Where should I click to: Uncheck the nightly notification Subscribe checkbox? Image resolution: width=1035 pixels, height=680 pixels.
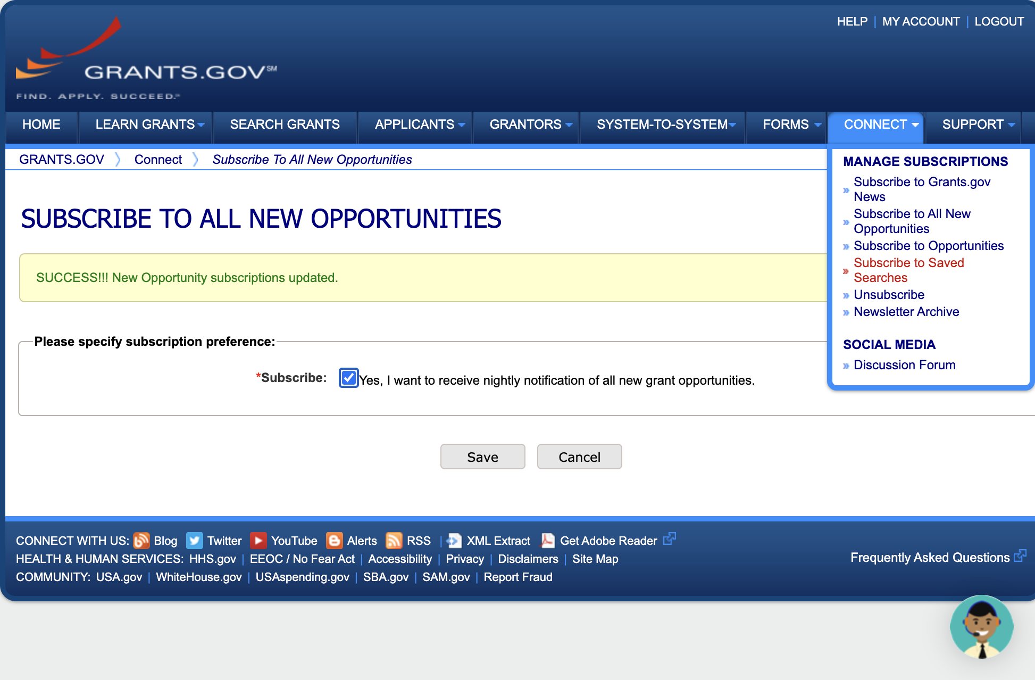click(x=349, y=378)
